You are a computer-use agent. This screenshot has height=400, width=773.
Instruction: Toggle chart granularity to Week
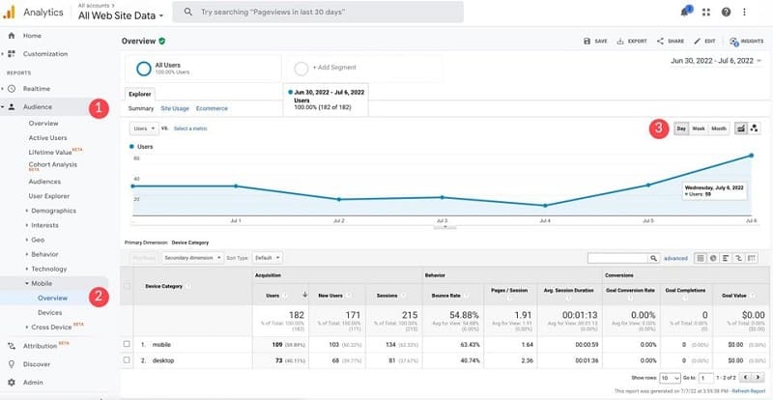click(698, 129)
